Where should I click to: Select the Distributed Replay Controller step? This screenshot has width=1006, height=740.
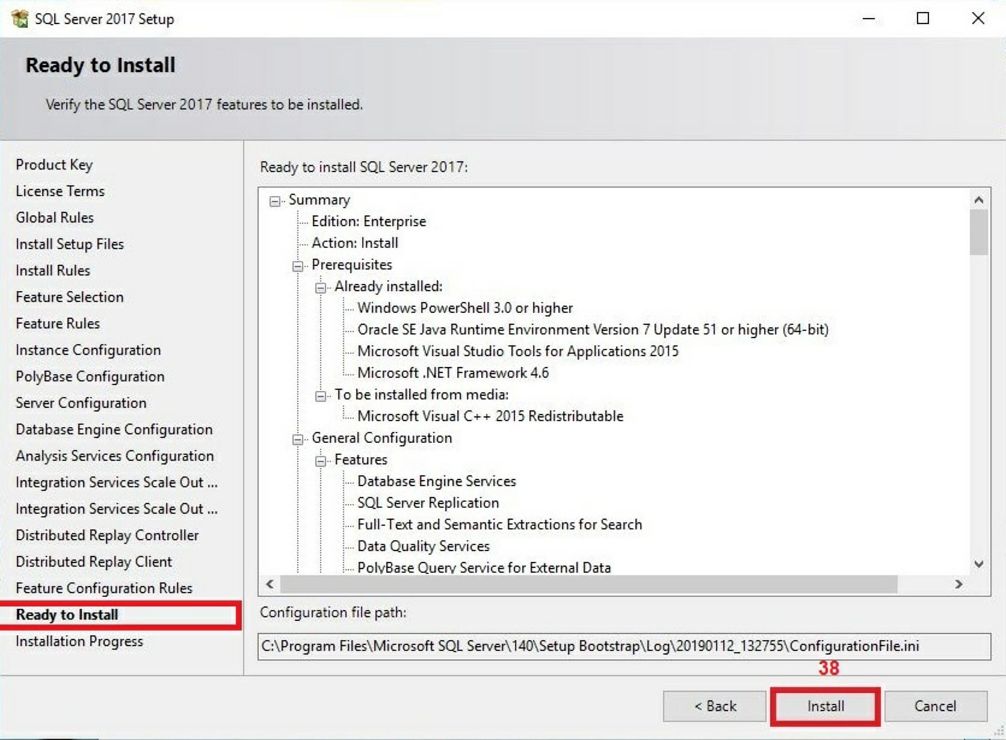click(x=107, y=535)
